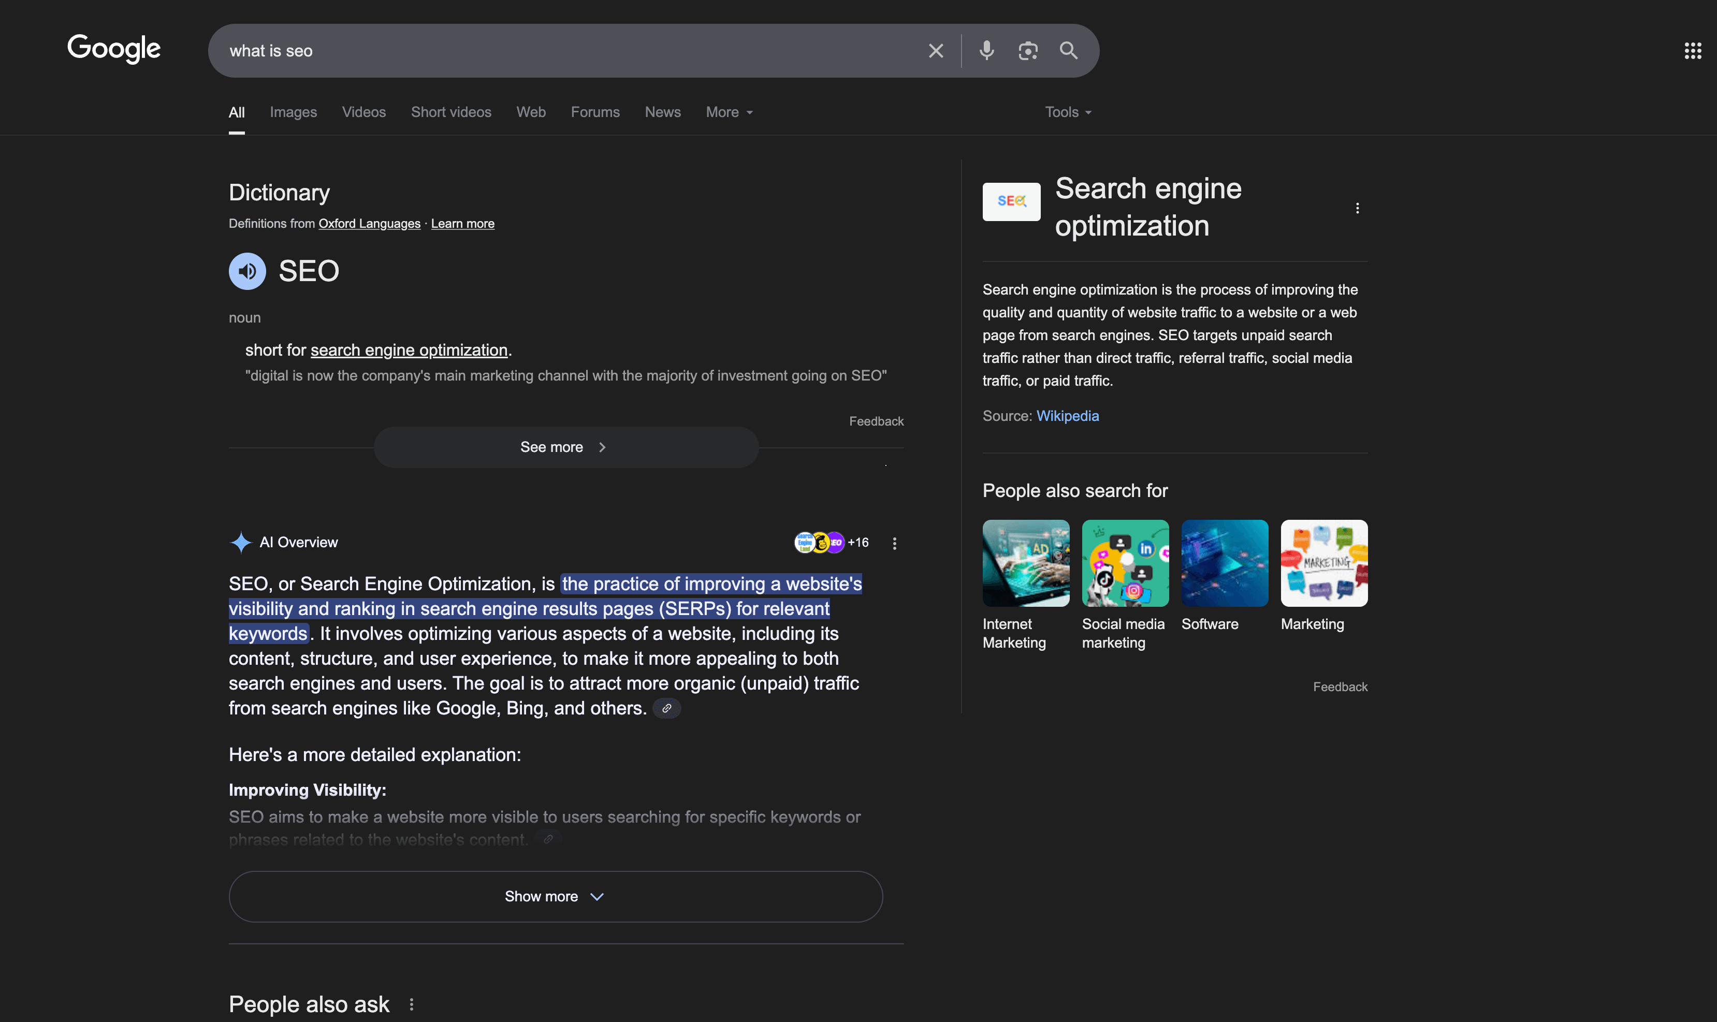Expand AI Overview with Show more
This screenshot has height=1022, width=1717.
point(555,897)
